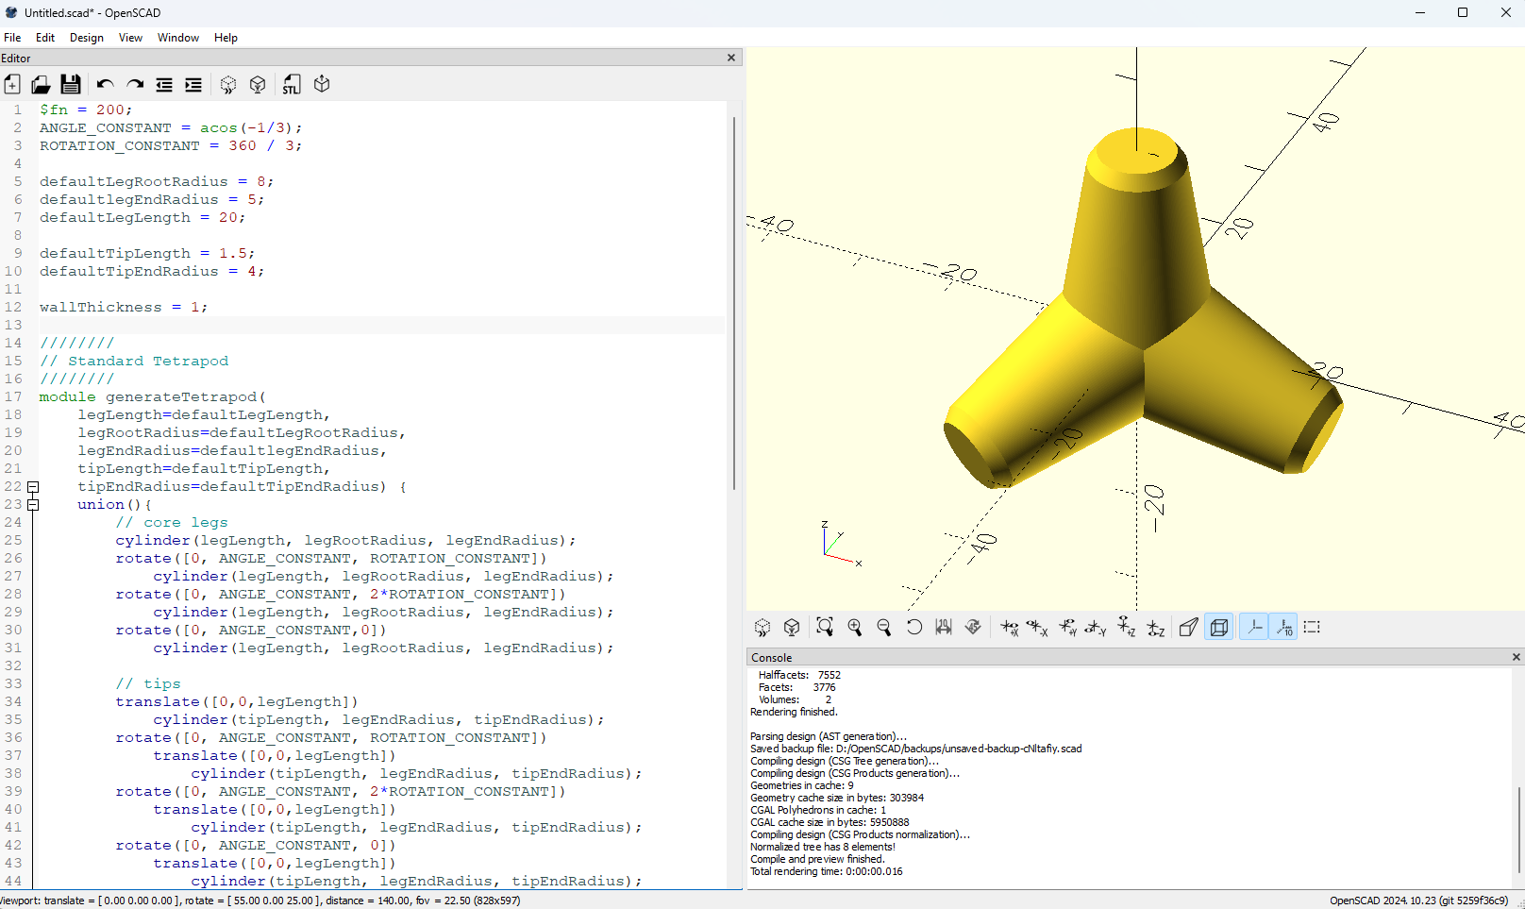Image resolution: width=1525 pixels, height=909 pixels.
Task: Click the Export as STL icon
Action: pos(292,85)
